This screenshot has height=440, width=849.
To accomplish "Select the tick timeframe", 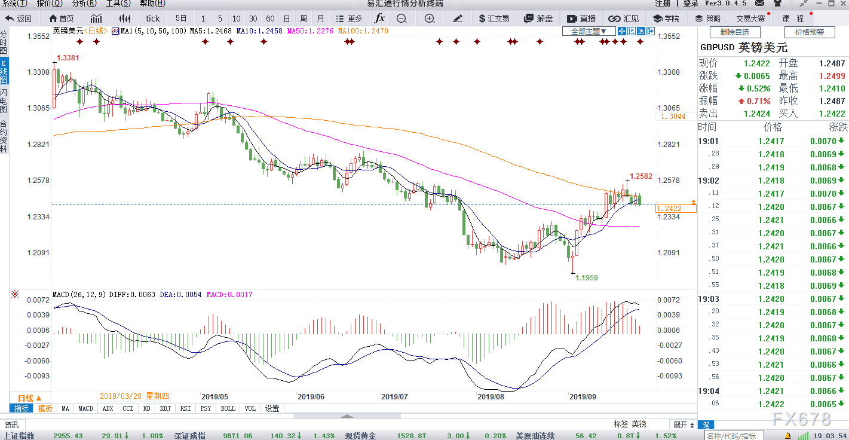I will coord(153,19).
